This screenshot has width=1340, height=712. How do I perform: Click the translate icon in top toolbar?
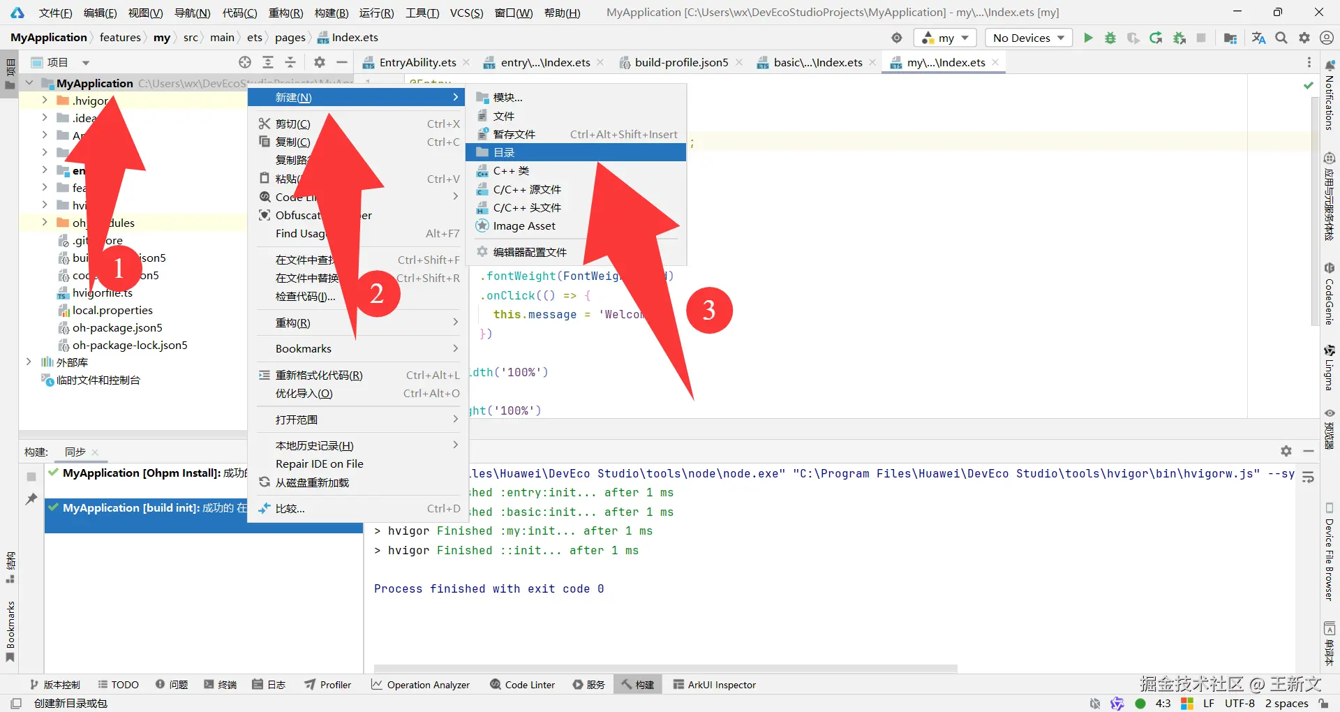(1258, 38)
